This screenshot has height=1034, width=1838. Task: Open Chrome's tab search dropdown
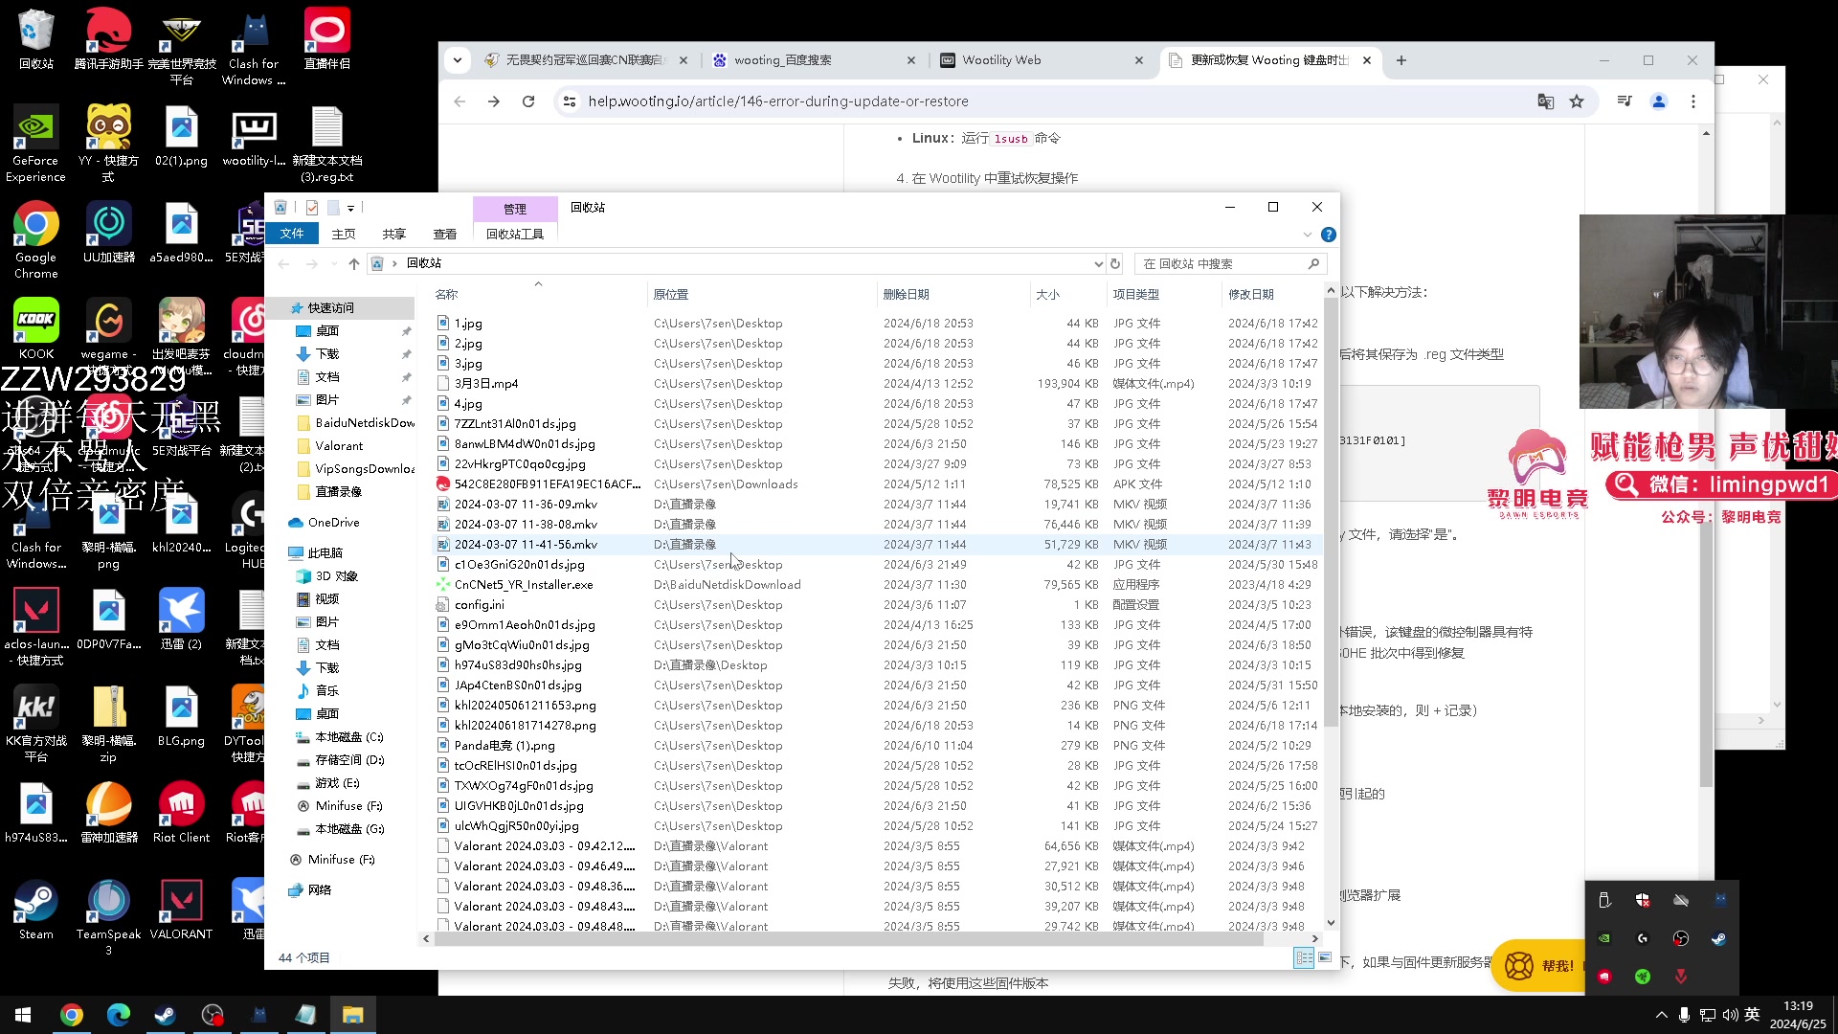tap(458, 59)
